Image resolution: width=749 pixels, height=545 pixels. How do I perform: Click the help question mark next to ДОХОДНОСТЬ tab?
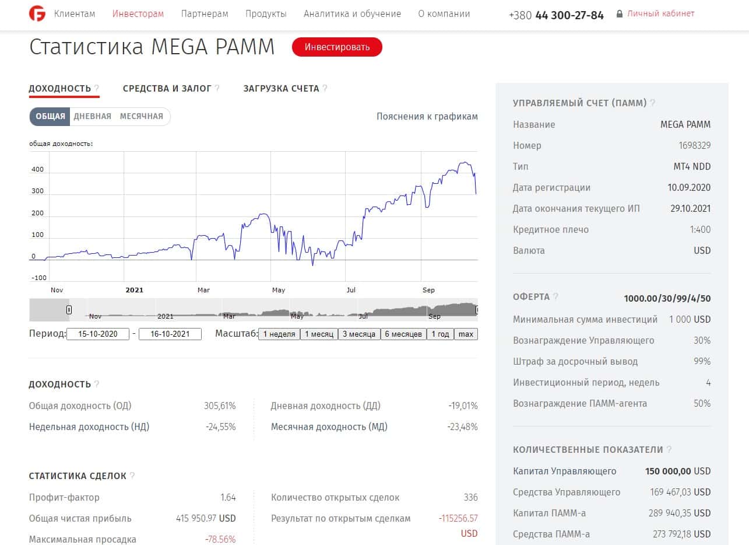97,89
